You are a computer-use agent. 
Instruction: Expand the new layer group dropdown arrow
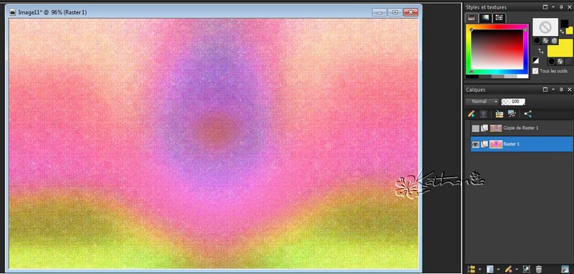coord(479,270)
